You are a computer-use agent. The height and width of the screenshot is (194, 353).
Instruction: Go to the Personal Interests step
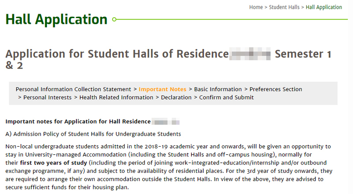(x=47, y=98)
